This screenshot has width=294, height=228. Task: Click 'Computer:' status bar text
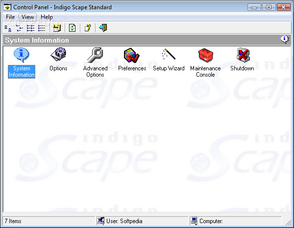(211, 221)
